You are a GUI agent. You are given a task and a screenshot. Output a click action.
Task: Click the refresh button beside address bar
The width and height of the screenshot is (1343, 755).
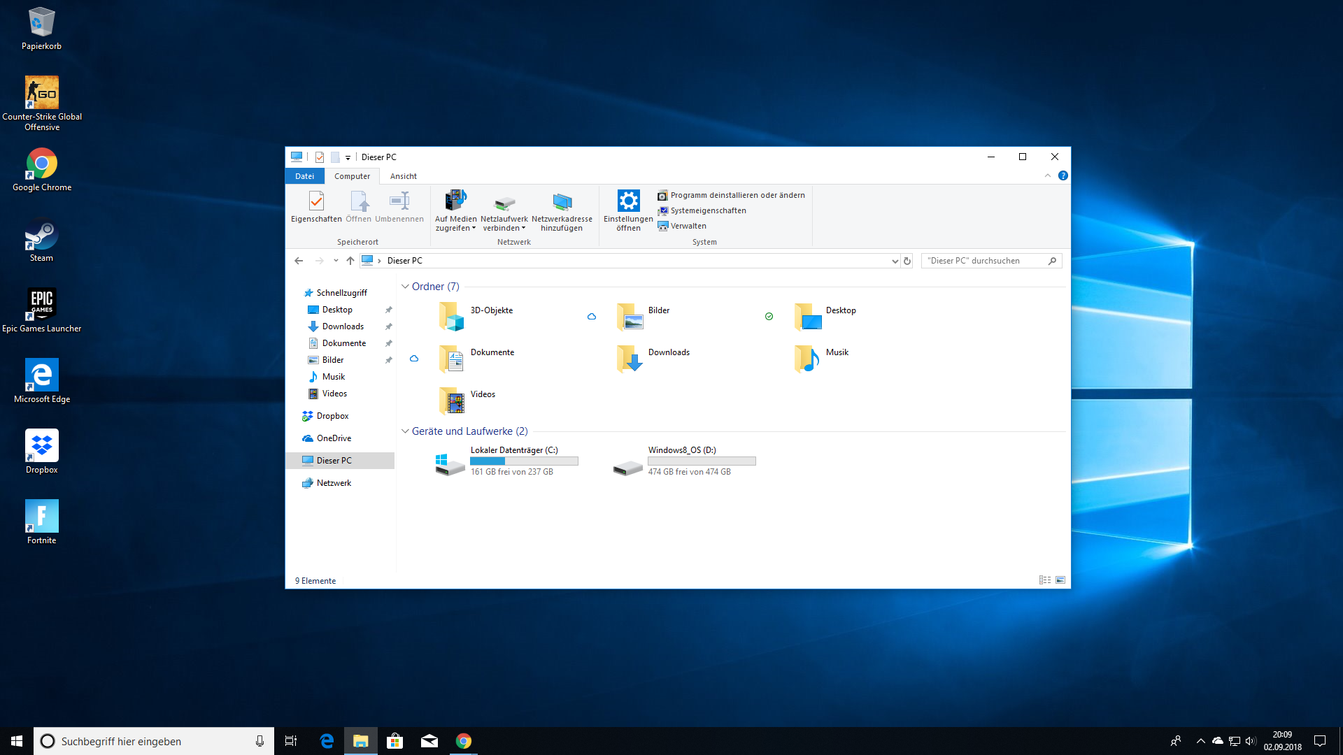click(x=907, y=261)
